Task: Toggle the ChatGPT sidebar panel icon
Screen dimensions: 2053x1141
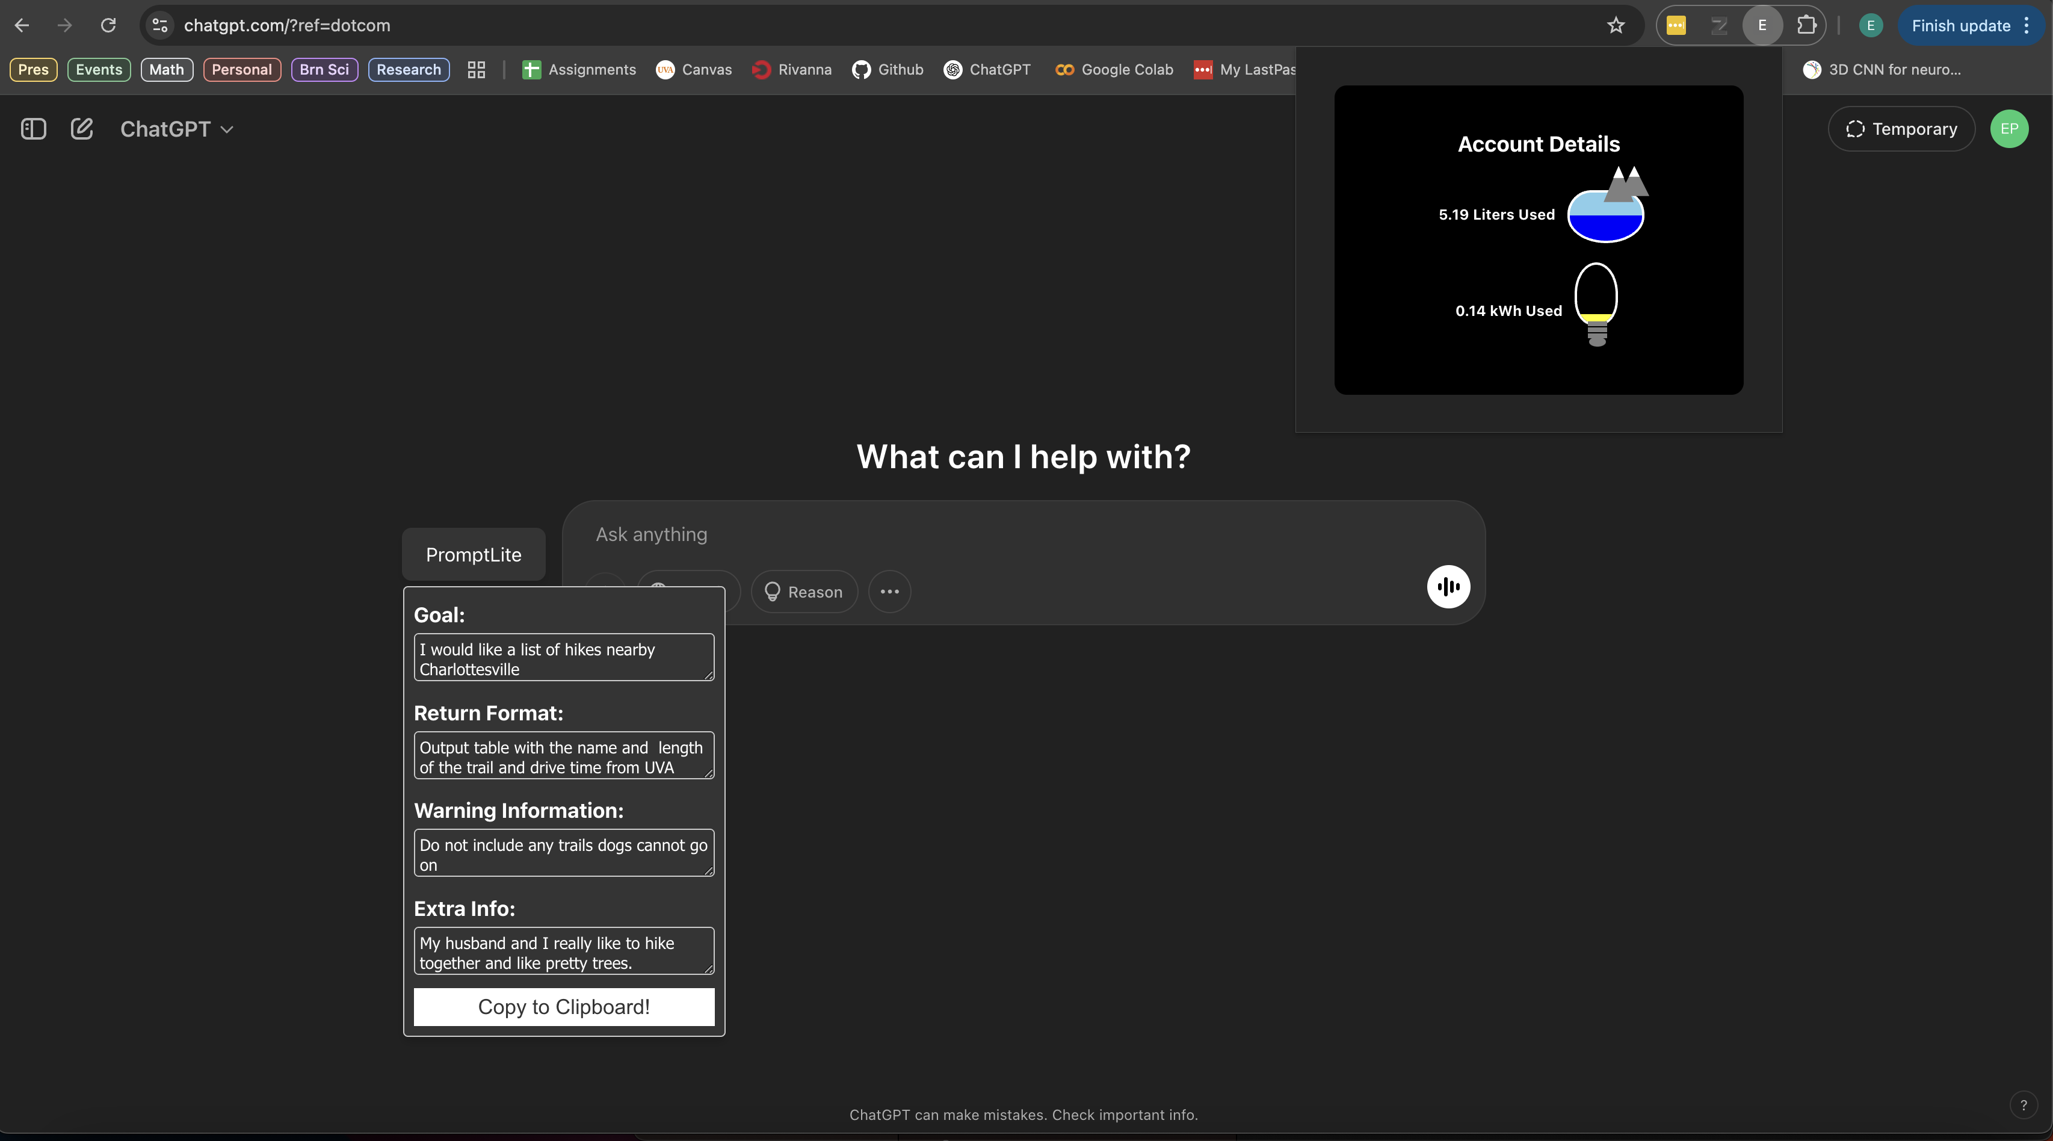Action: click(x=32, y=129)
